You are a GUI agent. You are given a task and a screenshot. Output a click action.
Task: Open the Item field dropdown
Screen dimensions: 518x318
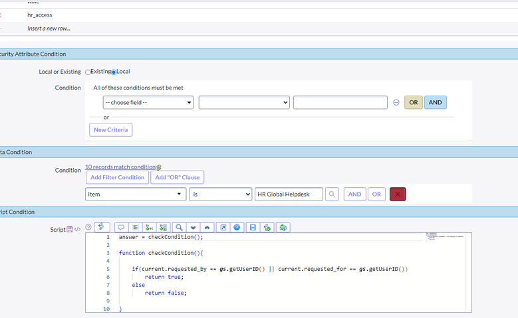tap(136, 195)
